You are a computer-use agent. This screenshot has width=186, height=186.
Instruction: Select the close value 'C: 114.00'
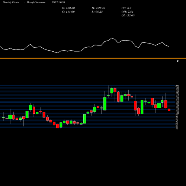[68, 12]
